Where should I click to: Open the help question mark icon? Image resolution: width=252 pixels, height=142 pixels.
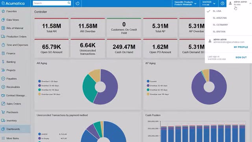coord(222,4)
